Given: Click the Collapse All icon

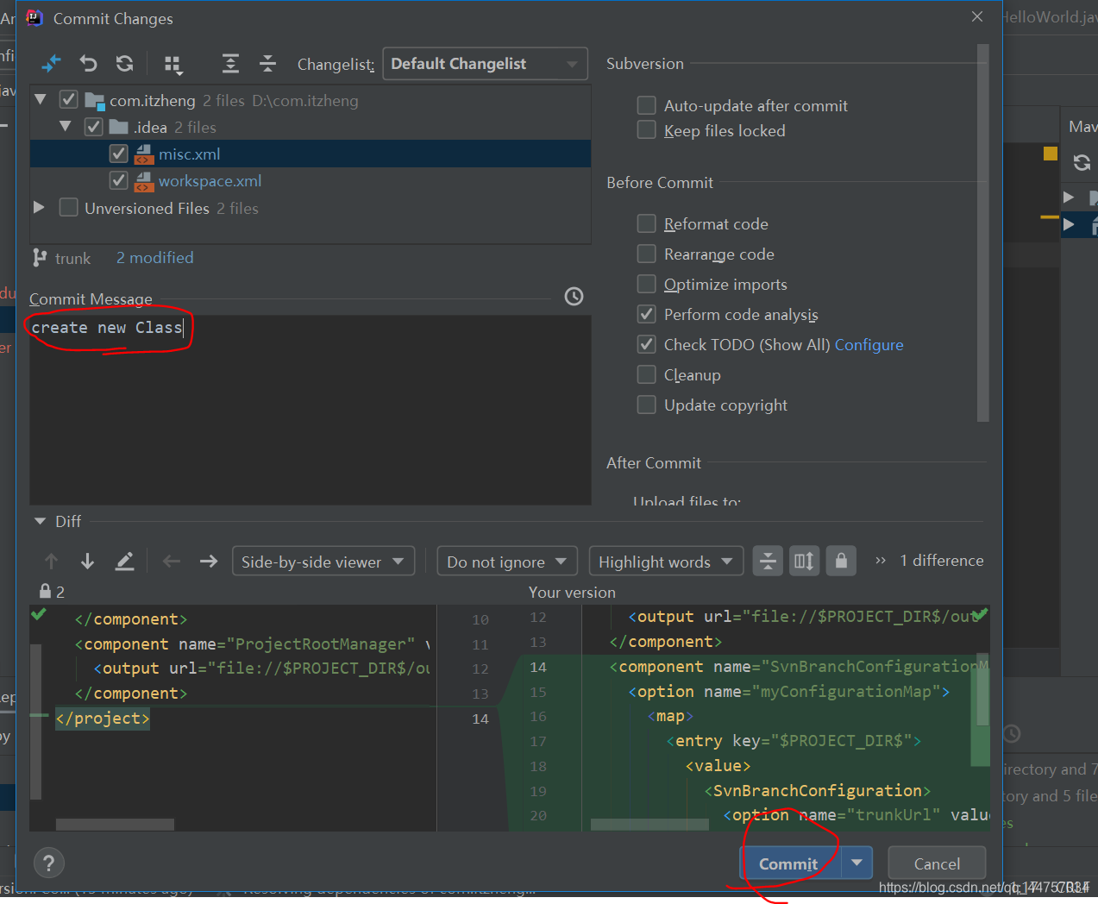Looking at the screenshot, I should [x=267, y=64].
